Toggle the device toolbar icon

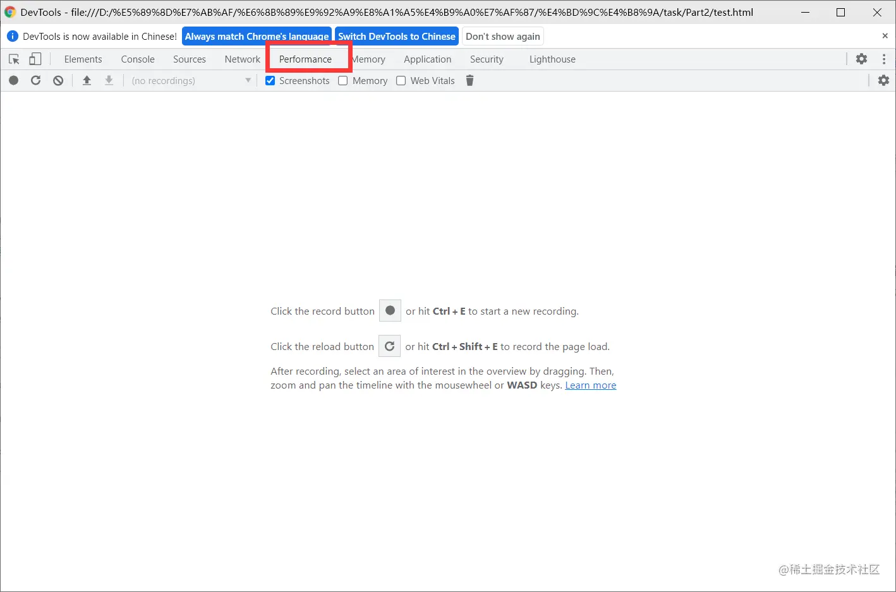(x=35, y=59)
